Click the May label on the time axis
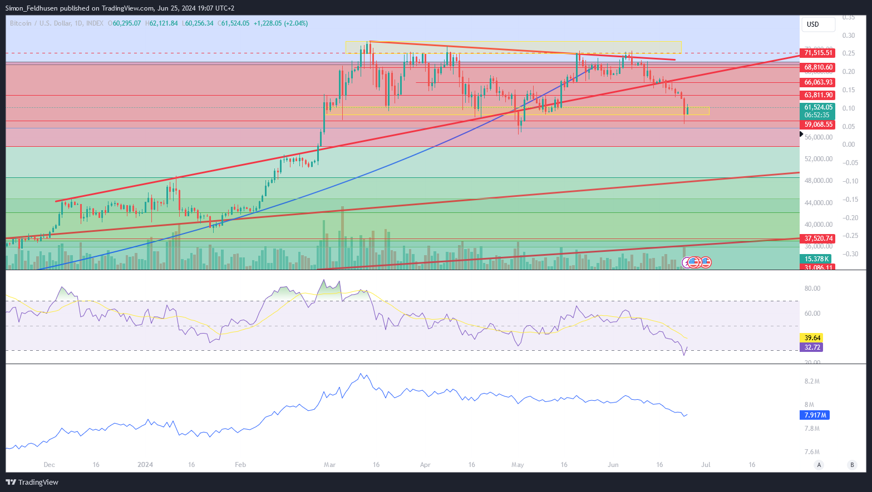 [x=518, y=465]
